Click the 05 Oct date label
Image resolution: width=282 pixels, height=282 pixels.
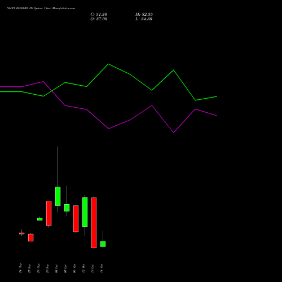66,268
